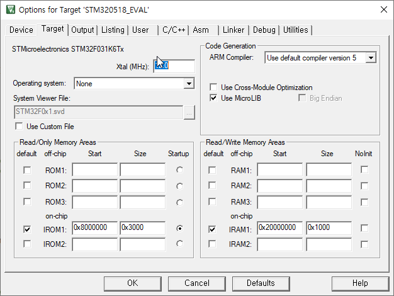Select IROM2 Startup radio button
Screen dimensions: 394x296
[179, 244]
